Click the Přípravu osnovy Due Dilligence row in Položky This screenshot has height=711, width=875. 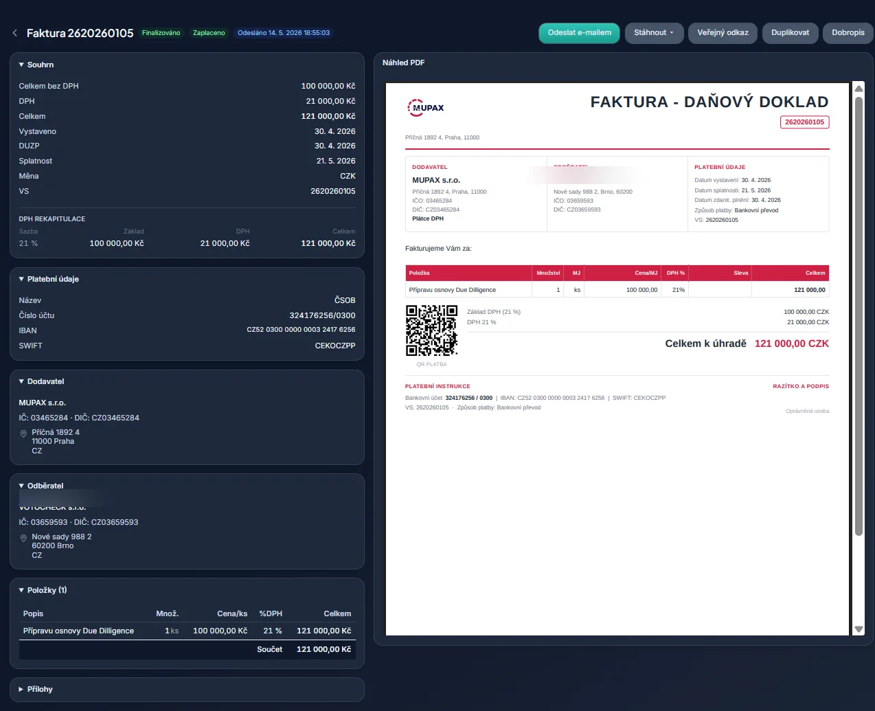click(187, 631)
